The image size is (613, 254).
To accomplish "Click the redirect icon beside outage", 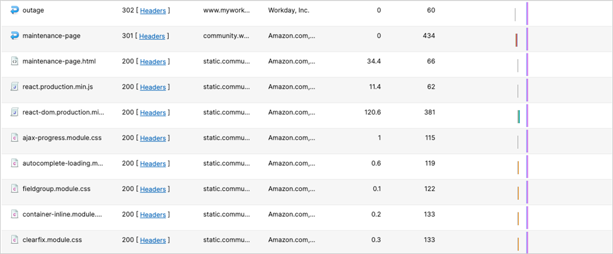I will [15, 10].
